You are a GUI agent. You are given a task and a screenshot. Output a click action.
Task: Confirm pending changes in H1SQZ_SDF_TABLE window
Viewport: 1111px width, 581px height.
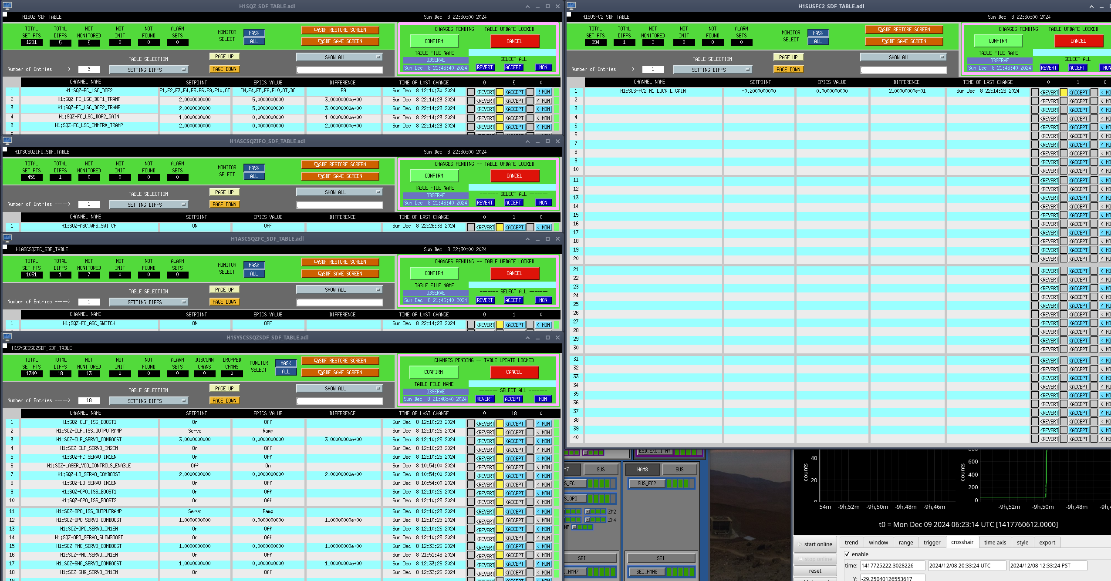click(434, 41)
